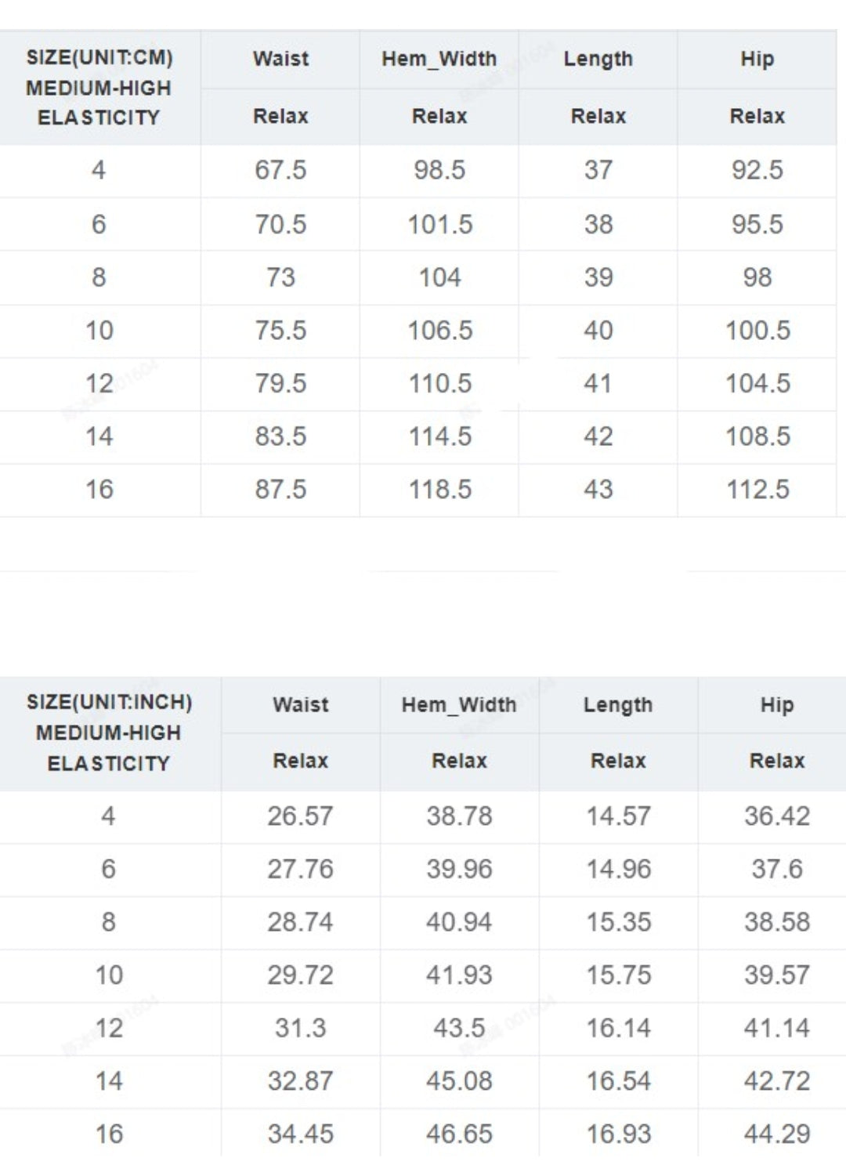The image size is (846, 1165).
Task: Select hem width value 104 in CM table
Action: (x=439, y=277)
